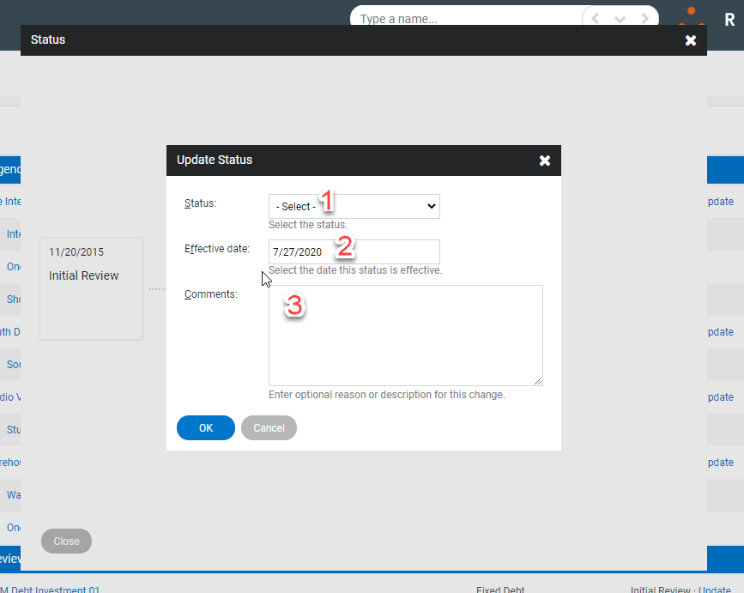This screenshot has height=593, width=744.
Task: Click the next arrow in search navigator
Action: tap(644, 19)
